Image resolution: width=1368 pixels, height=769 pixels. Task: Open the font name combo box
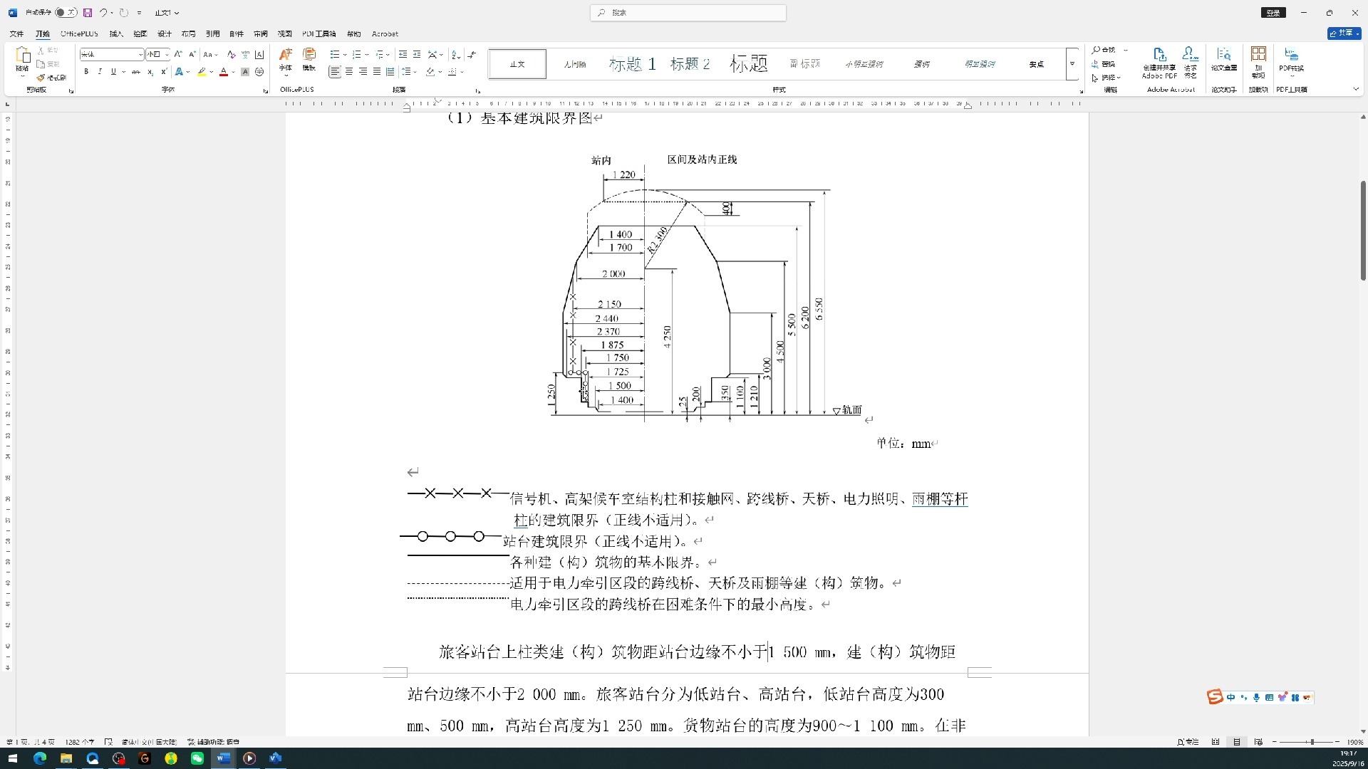point(111,54)
